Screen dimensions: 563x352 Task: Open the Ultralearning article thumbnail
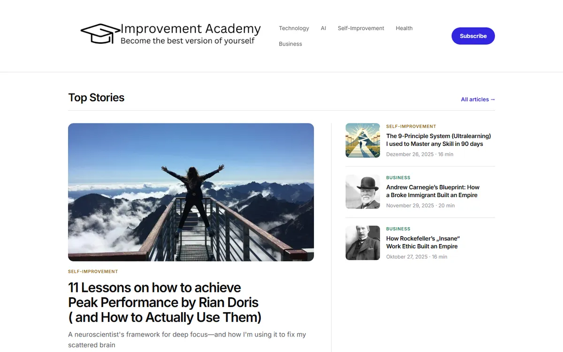[x=363, y=140]
